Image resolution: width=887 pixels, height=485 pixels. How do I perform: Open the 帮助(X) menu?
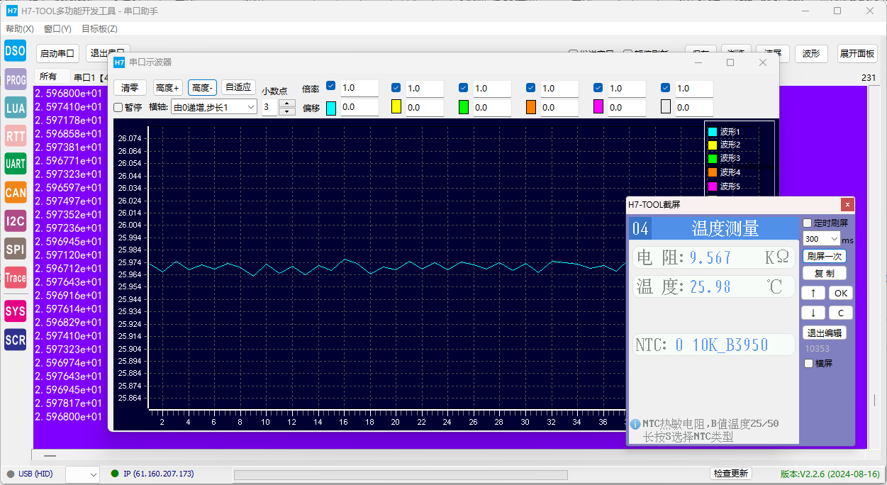(20, 29)
